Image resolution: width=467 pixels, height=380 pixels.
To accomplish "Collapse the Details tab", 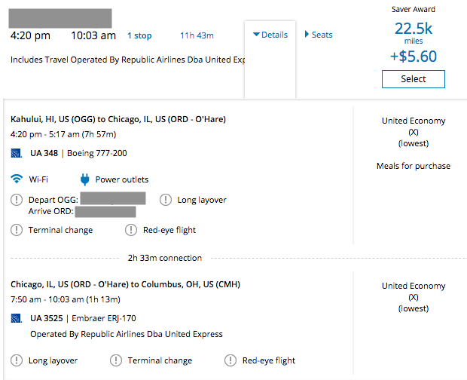I will click(x=270, y=35).
